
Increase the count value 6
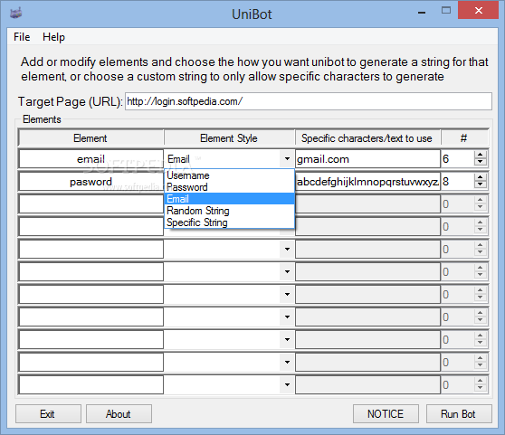pyautogui.click(x=480, y=155)
